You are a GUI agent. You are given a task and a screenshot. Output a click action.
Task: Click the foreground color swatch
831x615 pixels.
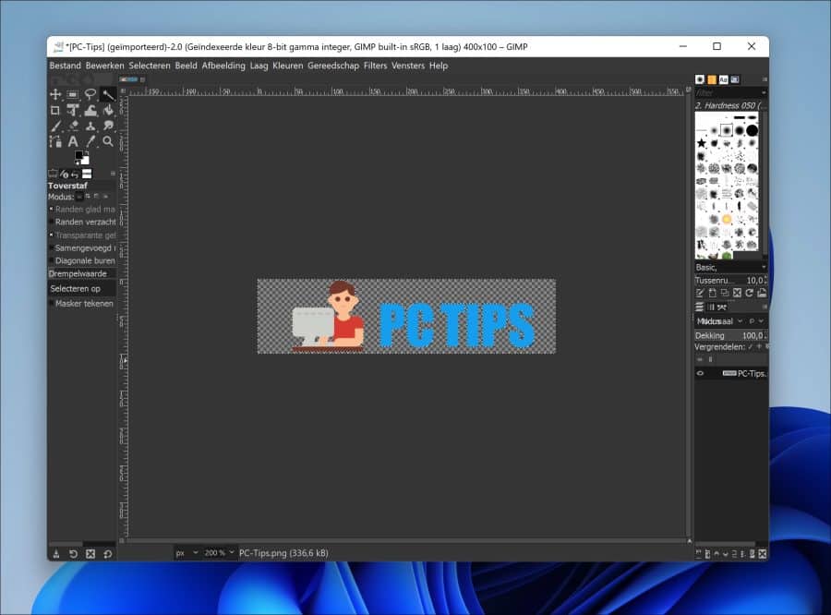(x=78, y=155)
